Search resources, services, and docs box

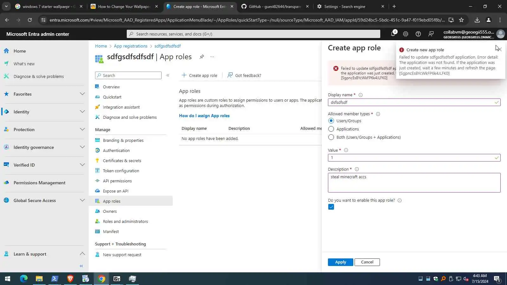pos(253,34)
